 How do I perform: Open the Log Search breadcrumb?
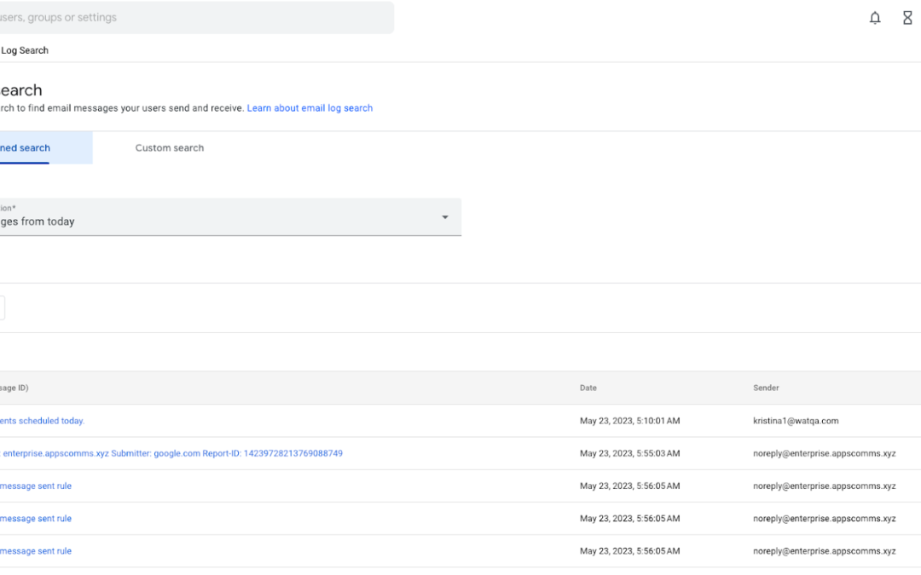coord(24,50)
